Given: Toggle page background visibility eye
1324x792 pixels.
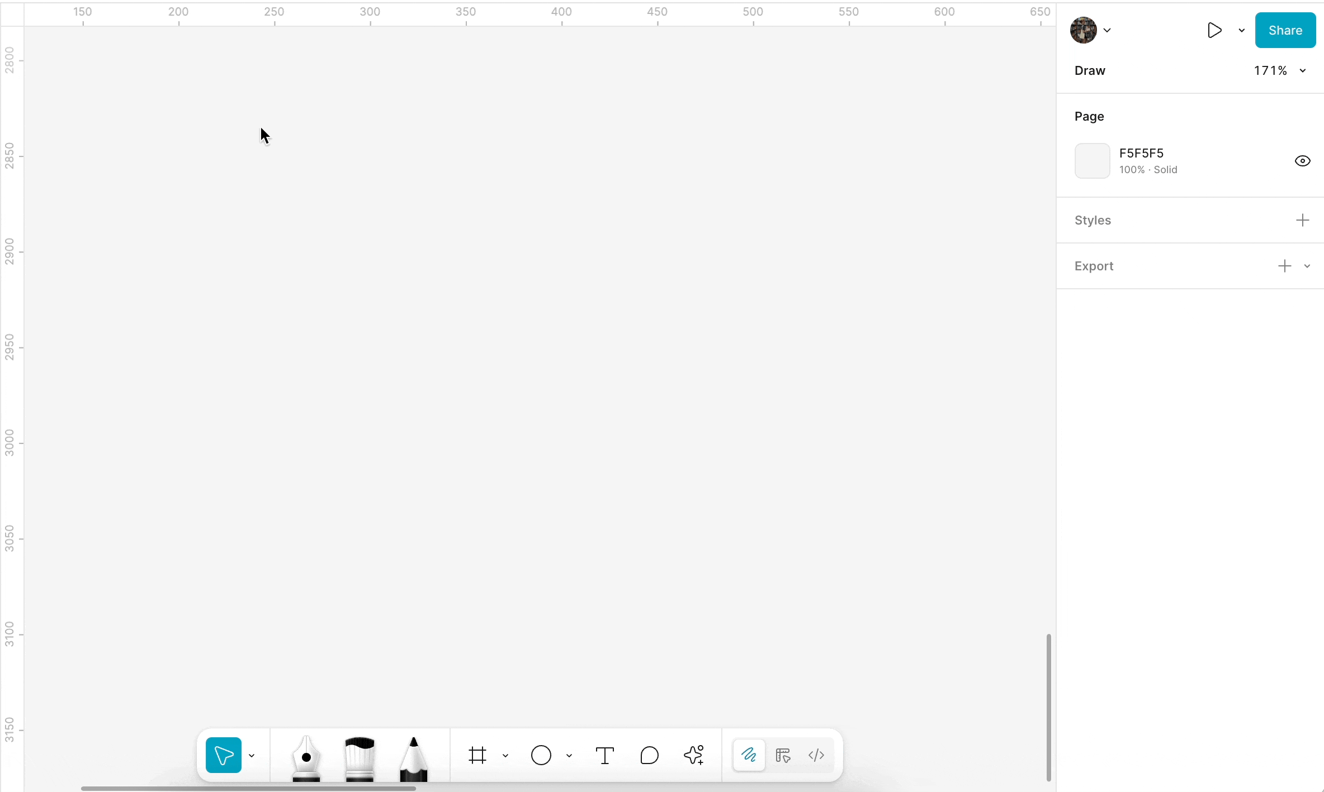Looking at the screenshot, I should (1302, 161).
